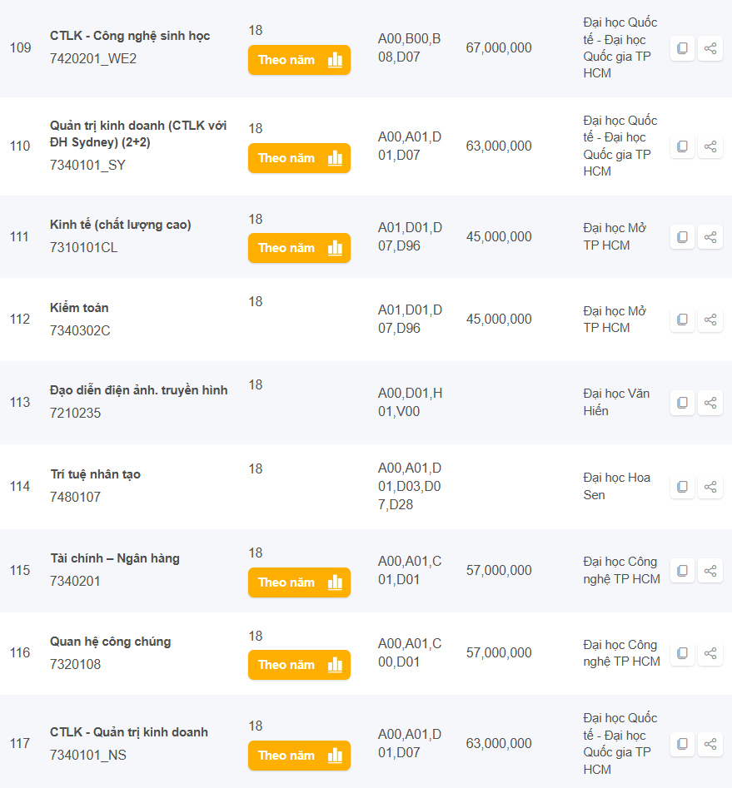View Theo năm for Tài chính – Ngân hàng

coord(299,582)
